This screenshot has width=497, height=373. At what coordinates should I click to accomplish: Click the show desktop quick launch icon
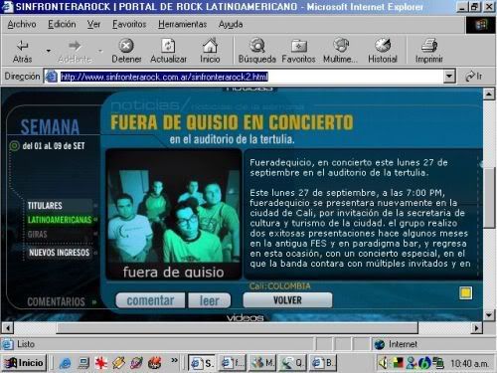[83, 363]
